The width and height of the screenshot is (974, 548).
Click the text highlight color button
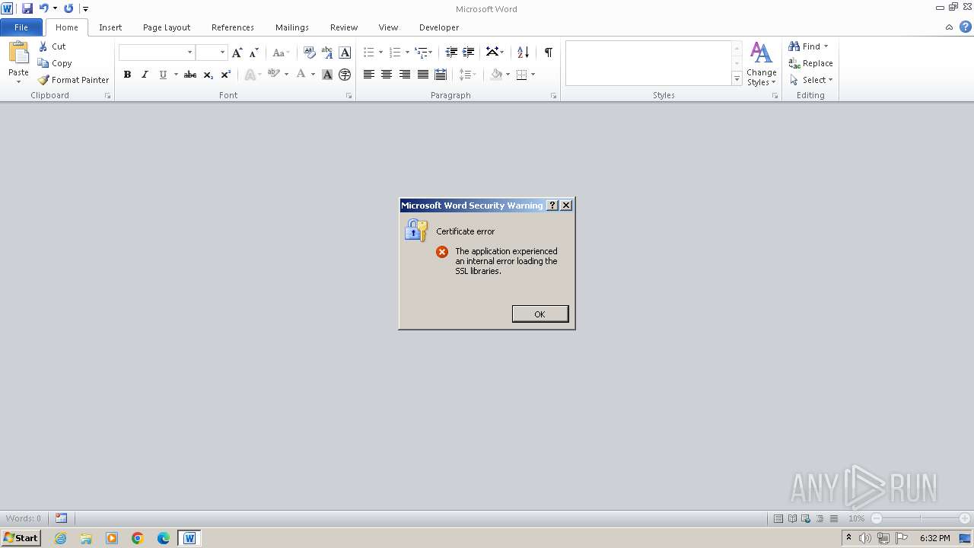(273, 75)
